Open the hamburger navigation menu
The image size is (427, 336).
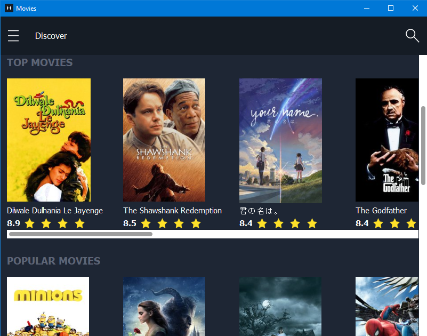(x=13, y=36)
